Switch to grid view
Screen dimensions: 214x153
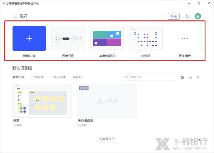(183, 77)
